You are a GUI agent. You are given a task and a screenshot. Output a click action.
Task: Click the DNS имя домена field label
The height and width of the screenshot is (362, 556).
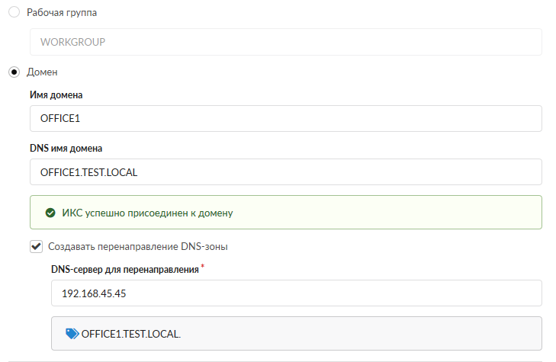(66, 148)
